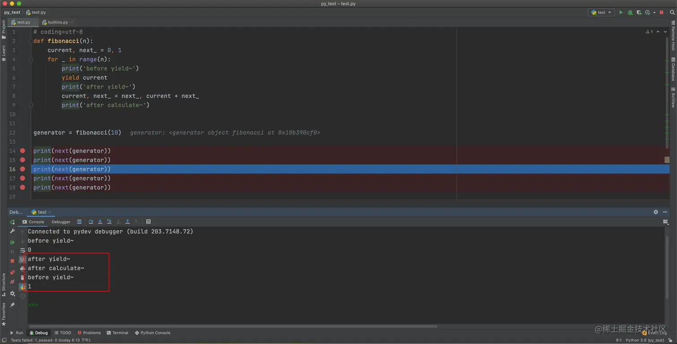Run the test configuration with green play icon

coord(621,13)
